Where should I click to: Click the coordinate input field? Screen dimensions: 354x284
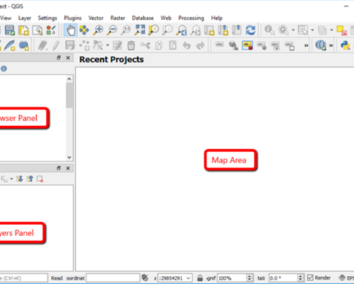[113, 278]
